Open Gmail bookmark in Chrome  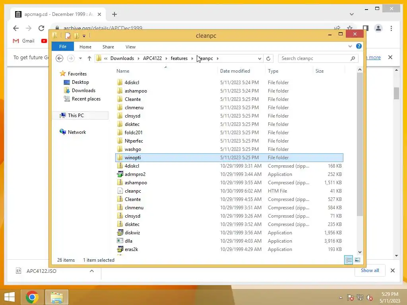coord(23,41)
